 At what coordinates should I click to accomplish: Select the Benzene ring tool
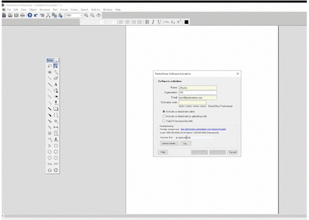56,170
